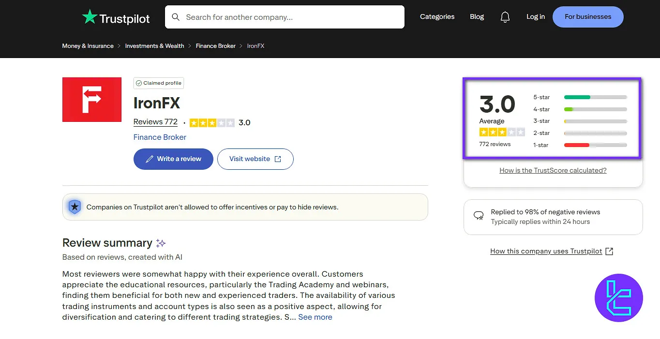Click the Claimed profile checkmark badge
The width and height of the screenshot is (660, 339).
coord(139,83)
